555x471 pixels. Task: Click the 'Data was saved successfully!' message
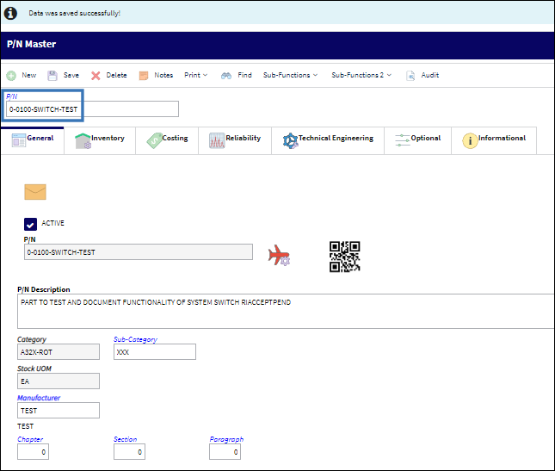point(75,13)
